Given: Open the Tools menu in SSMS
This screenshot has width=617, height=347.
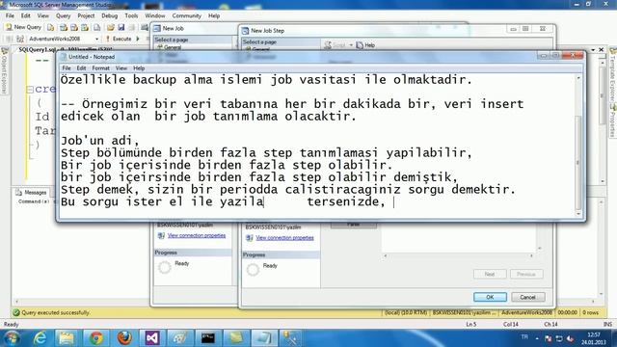Looking at the screenshot, I should [131, 15].
